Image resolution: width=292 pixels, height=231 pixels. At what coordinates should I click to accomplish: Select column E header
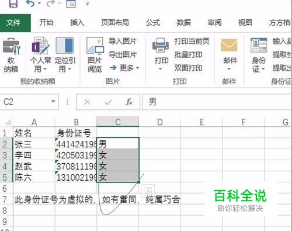202,122
